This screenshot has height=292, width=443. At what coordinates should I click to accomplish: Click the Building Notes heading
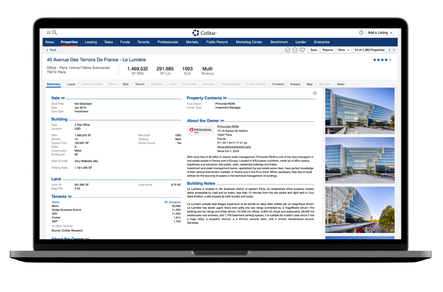201,183
